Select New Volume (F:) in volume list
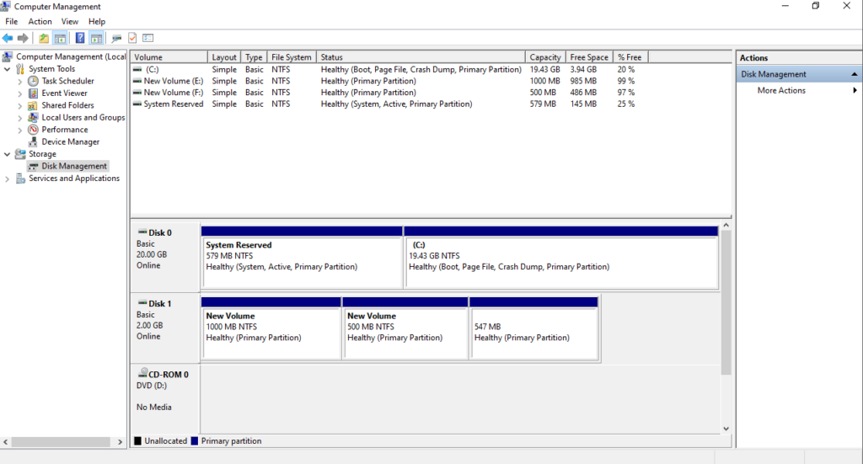The width and height of the screenshot is (863, 464). (173, 93)
